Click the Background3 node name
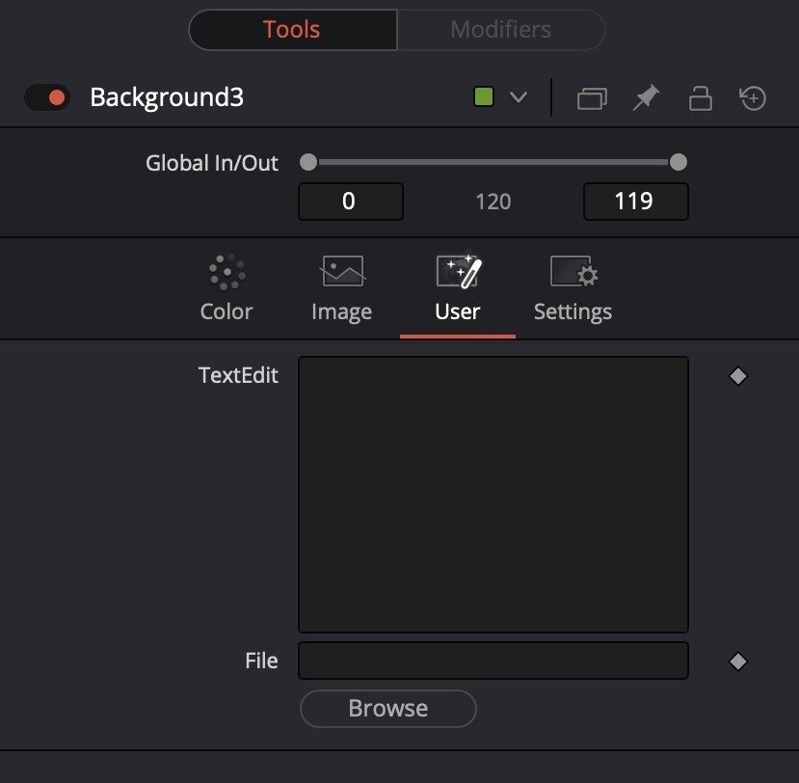The width and height of the screenshot is (799, 783). click(x=167, y=97)
